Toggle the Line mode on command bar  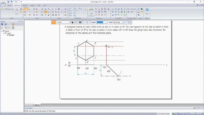click(85, 22)
